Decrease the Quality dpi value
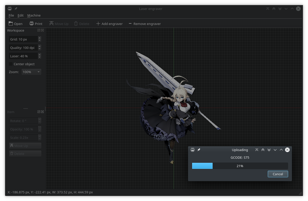The image size is (308, 201). (x=39, y=49)
